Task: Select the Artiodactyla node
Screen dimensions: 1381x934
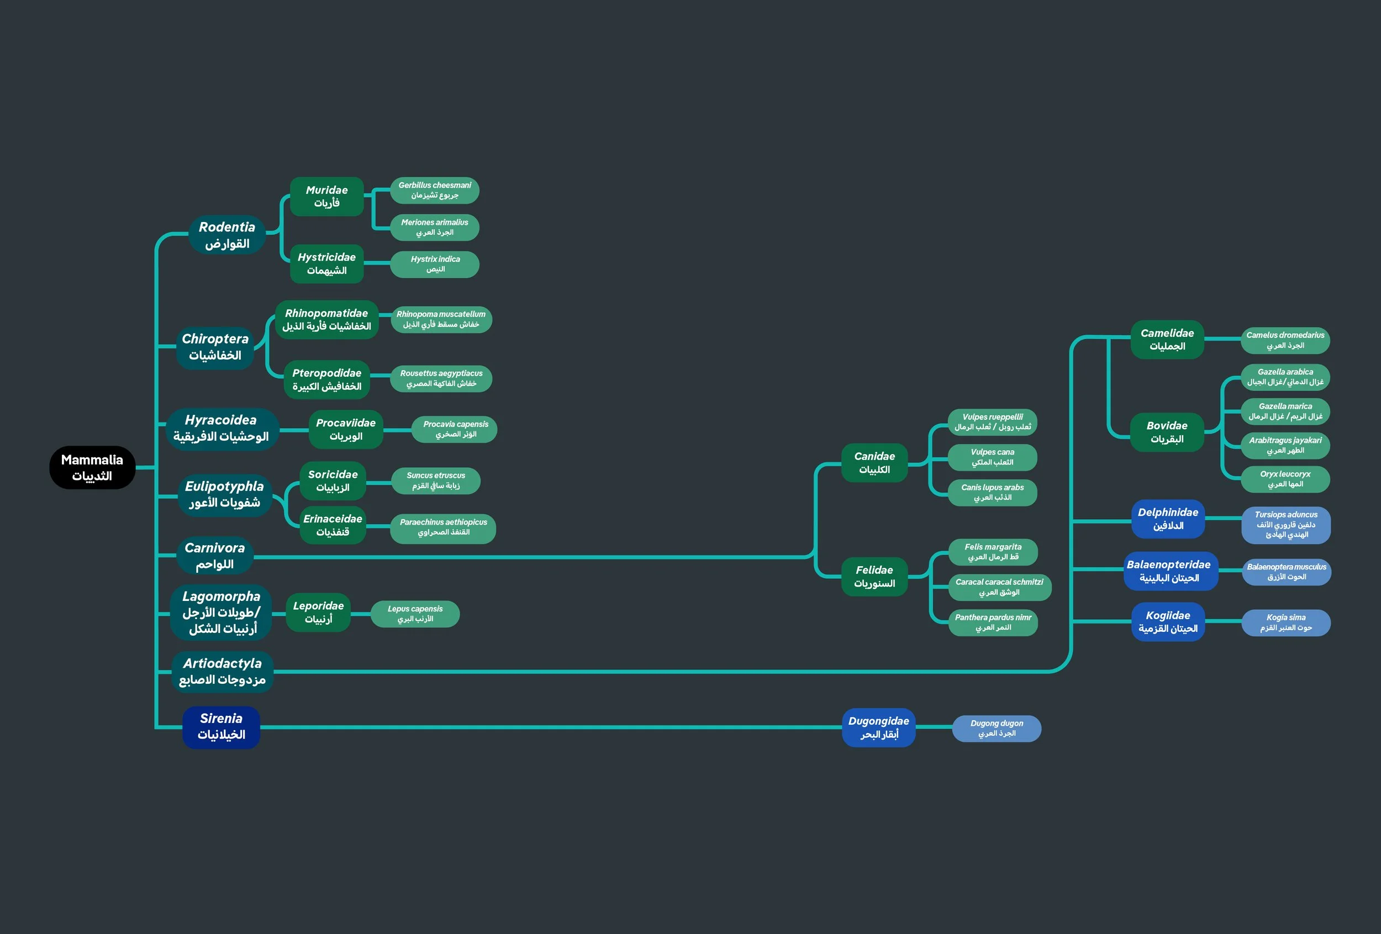Action: pyautogui.click(x=222, y=672)
